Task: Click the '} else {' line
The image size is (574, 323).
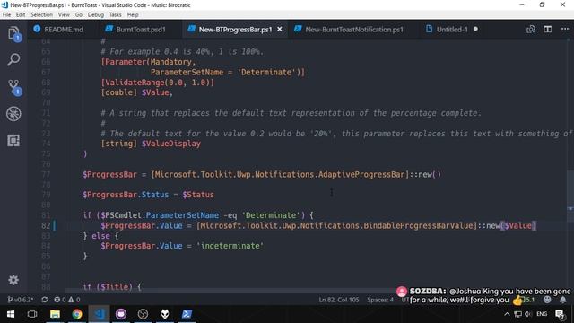Action: pos(100,236)
